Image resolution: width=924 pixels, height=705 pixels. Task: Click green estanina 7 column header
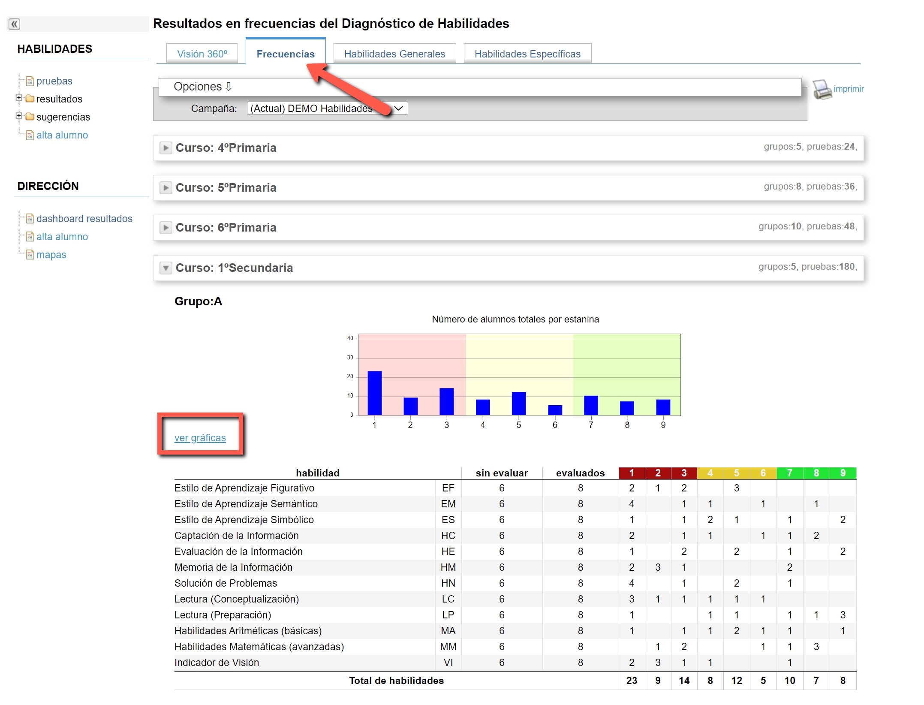(789, 473)
